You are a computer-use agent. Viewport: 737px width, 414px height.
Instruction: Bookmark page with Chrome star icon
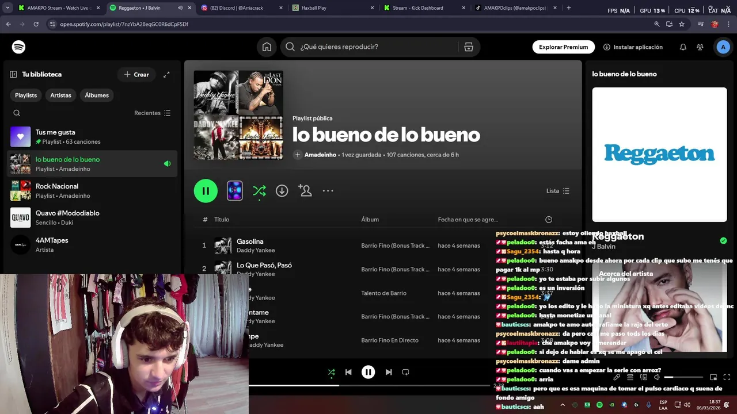[682, 24]
